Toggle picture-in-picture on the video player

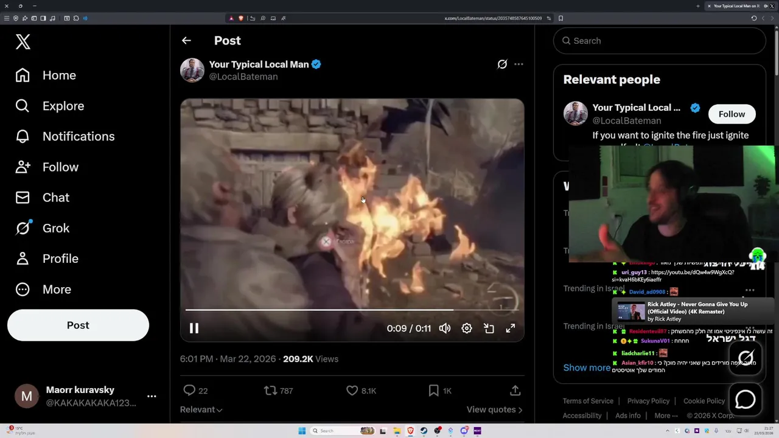489,328
